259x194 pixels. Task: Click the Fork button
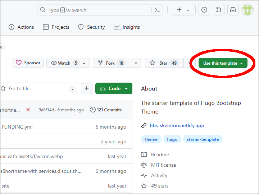tap(112, 63)
